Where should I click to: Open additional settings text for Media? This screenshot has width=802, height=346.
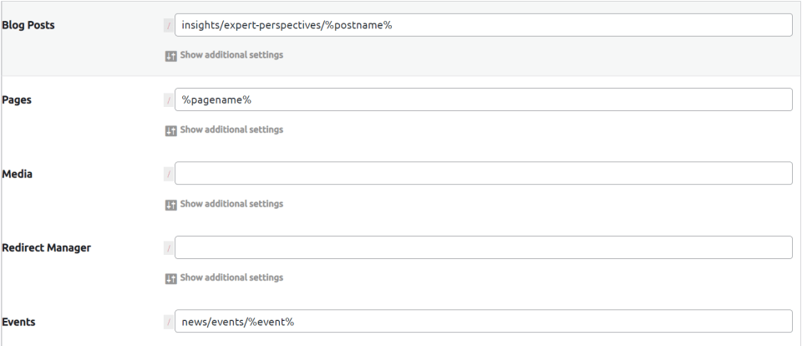pos(231,204)
